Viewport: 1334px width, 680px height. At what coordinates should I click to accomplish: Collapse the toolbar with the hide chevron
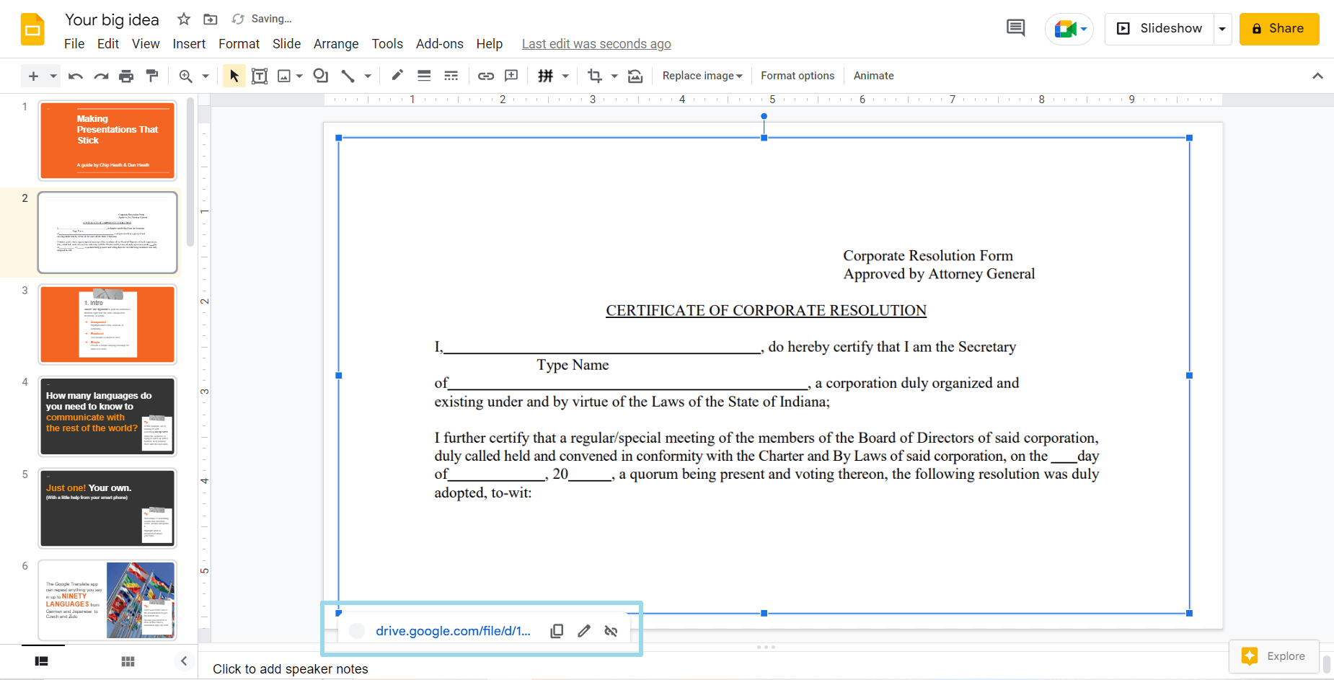coord(1317,76)
